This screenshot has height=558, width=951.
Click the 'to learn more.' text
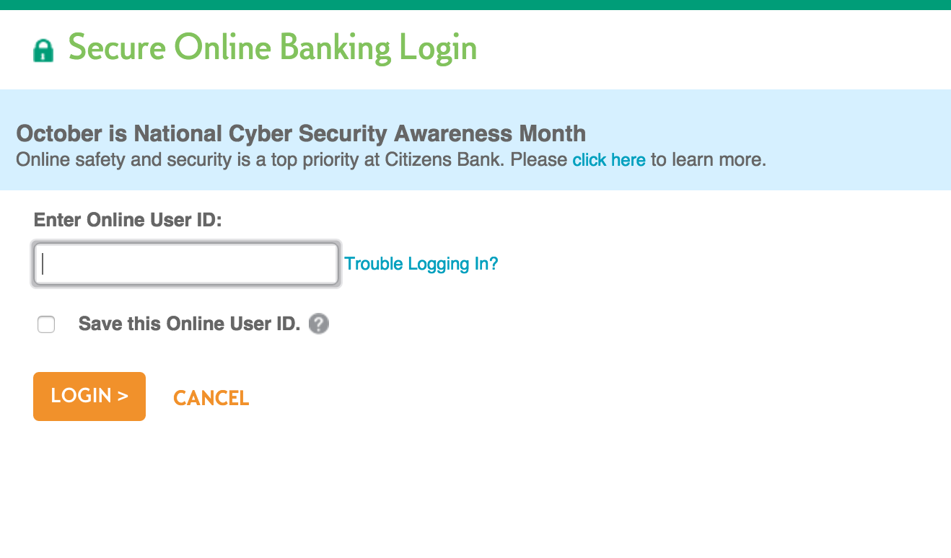coord(709,159)
